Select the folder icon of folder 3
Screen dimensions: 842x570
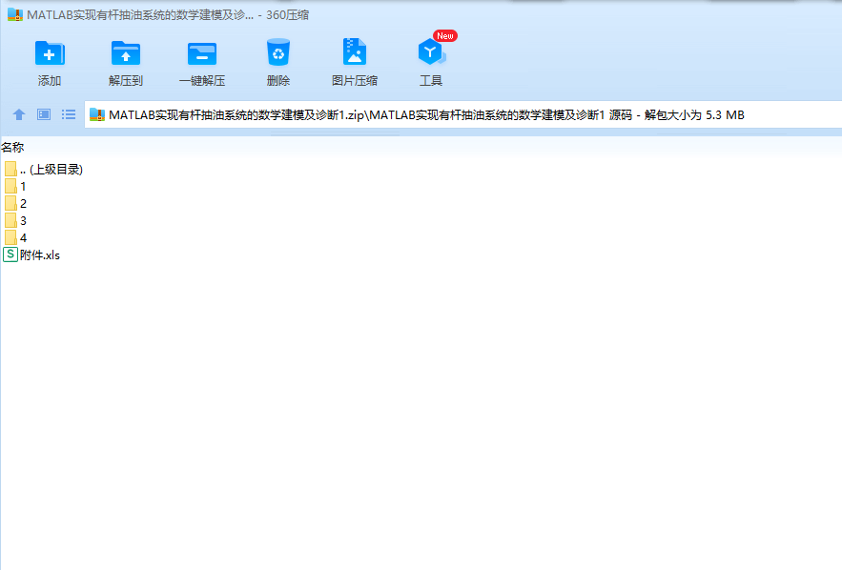coord(10,220)
